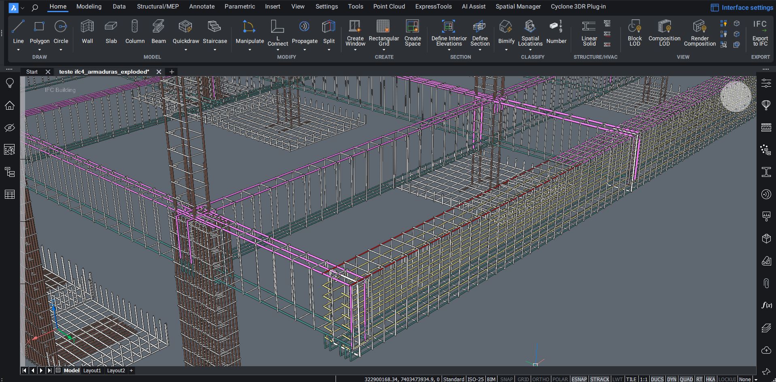Expand the Quickdraw dropdown arrow
This screenshot has width=776, height=382.
(x=186, y=50)
